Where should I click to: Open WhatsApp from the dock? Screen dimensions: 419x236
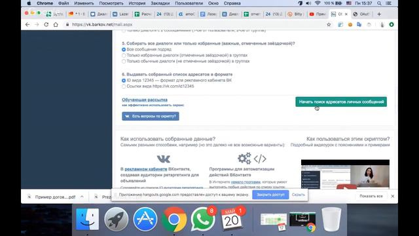[203, 220]
